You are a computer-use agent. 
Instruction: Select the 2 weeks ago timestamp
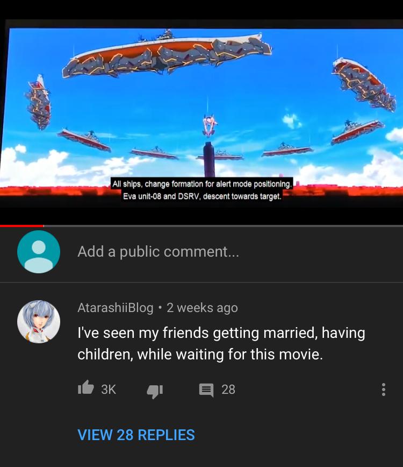pos(202,308)
